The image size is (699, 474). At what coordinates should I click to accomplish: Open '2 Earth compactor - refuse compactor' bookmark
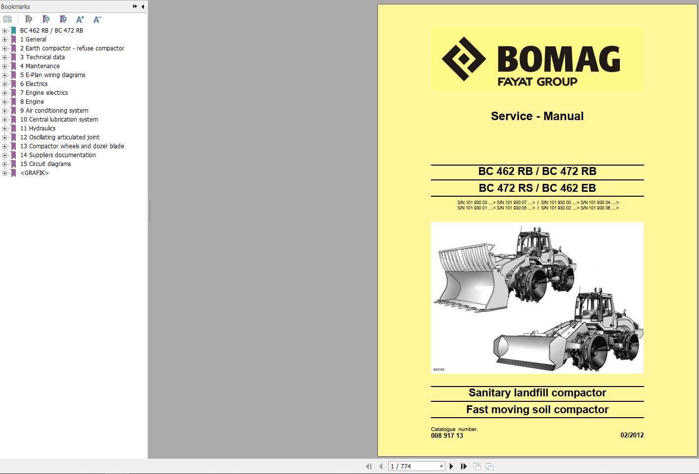72,48
